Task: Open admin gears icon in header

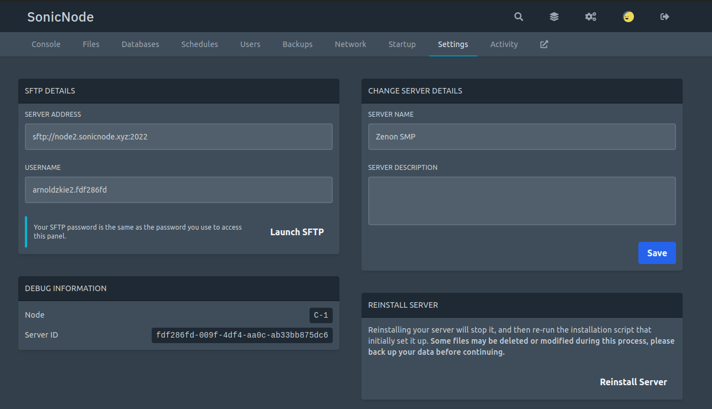Action: 591,17
